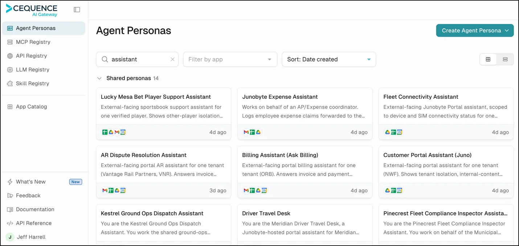519x246 pixels.
Task: Click Drive icon on Billing Assistant card
Action: [x=258, y=190]
